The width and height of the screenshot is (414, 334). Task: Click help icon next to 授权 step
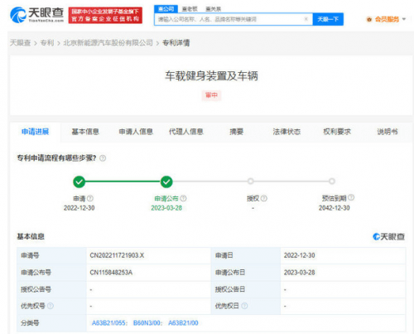[264, 198]
